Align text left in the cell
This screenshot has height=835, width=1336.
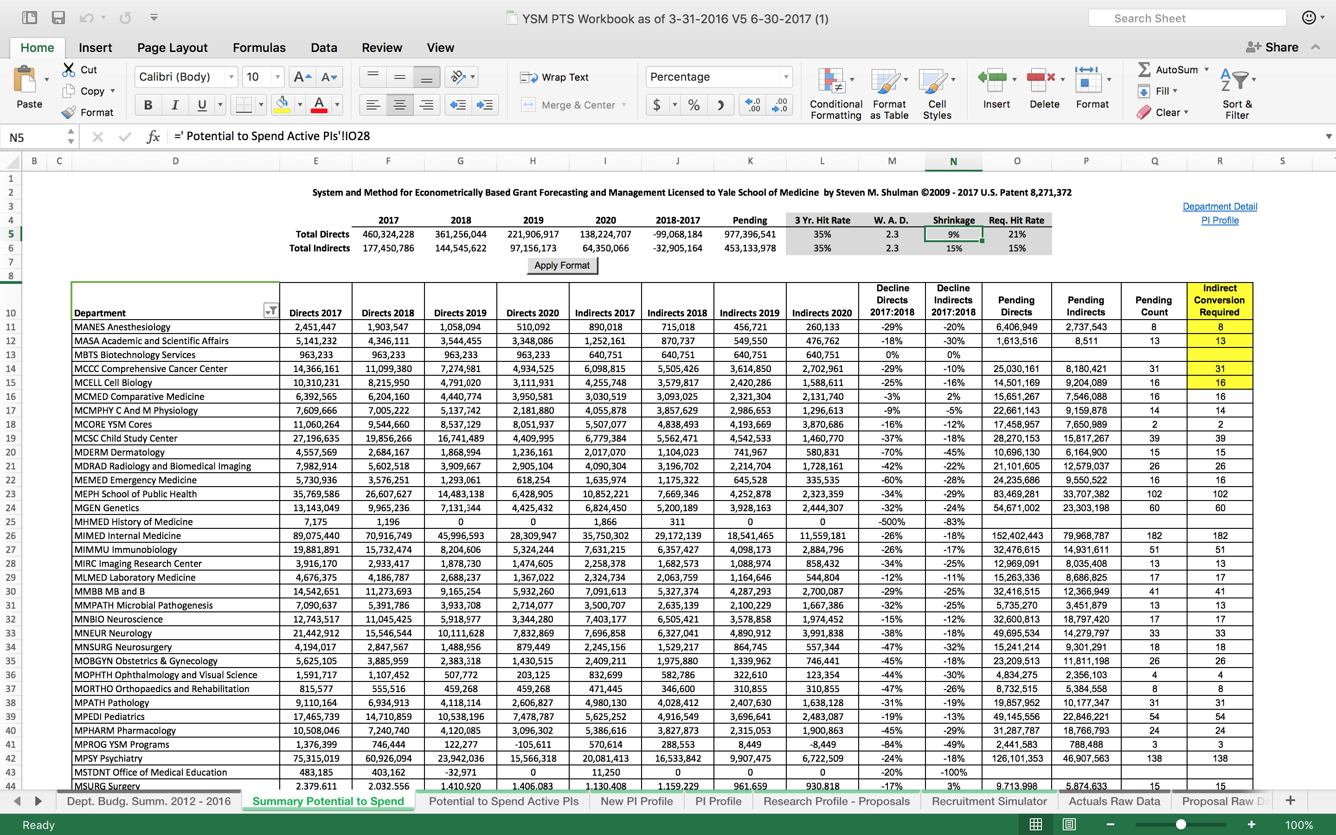click(x=373, y=105)
